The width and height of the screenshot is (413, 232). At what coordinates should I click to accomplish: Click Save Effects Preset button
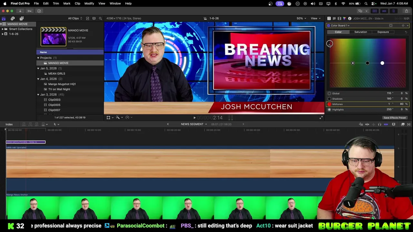(x=395, y=118)
